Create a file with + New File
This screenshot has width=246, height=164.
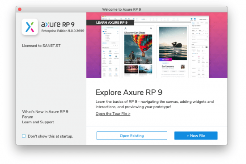pos(196,135)
